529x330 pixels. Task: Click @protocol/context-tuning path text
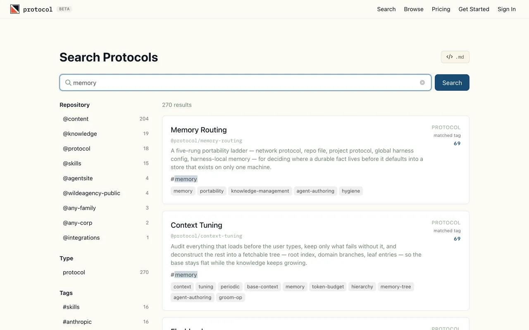206,236
